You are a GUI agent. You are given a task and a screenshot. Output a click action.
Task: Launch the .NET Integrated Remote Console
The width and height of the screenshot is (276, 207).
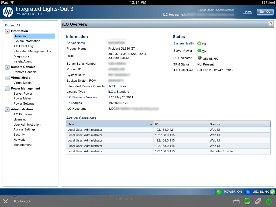pos(112,86)
